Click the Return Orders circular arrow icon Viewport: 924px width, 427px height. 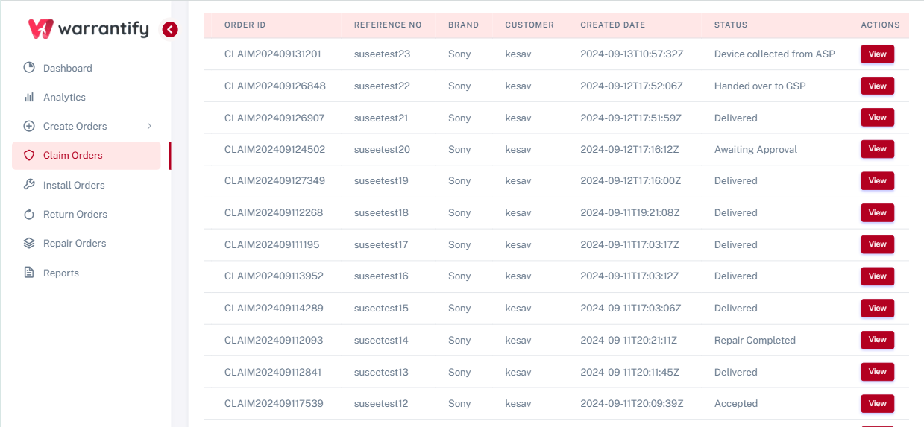tap(29, 215)
